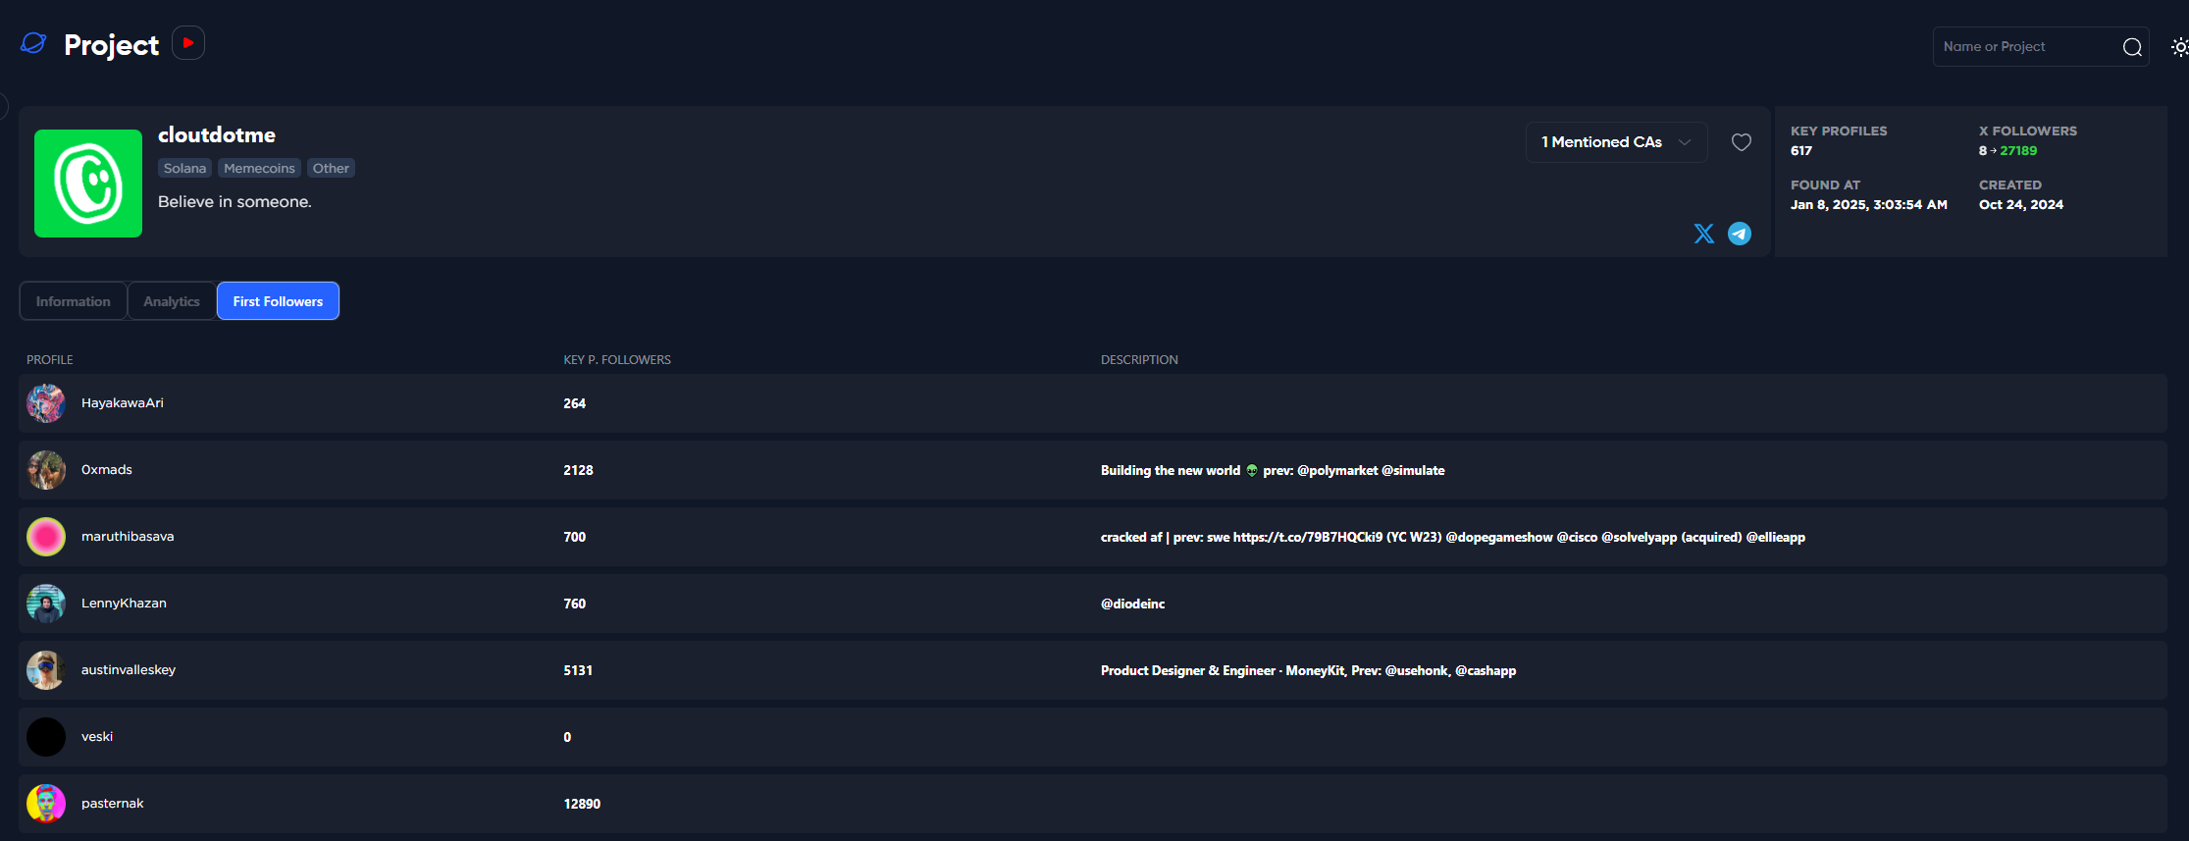The image size is (2189, 841).
Task: Open the YouTube video tutorial button
Action: pos(188,43)
